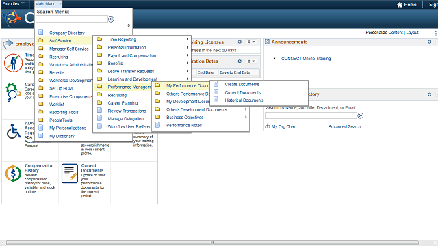This screenshot has height=246, width=438.
Task: Expand the Personal Information submenu arrow
Action: pos(188,47)
